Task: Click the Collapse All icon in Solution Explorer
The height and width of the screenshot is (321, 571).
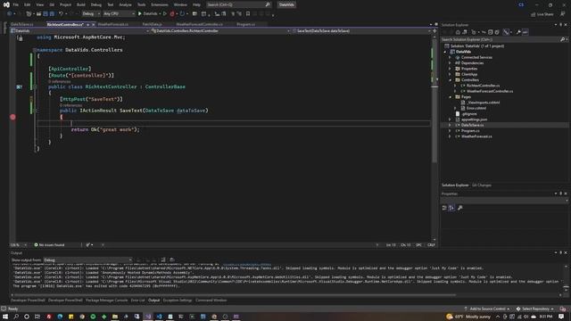Action: 490,32
